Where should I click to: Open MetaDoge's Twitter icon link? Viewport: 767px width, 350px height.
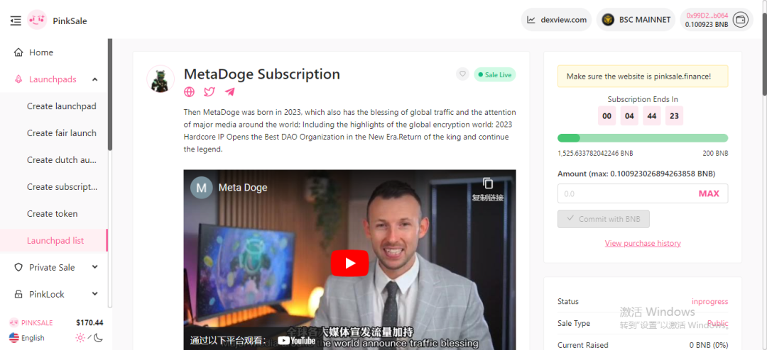[x=210, y=92]
